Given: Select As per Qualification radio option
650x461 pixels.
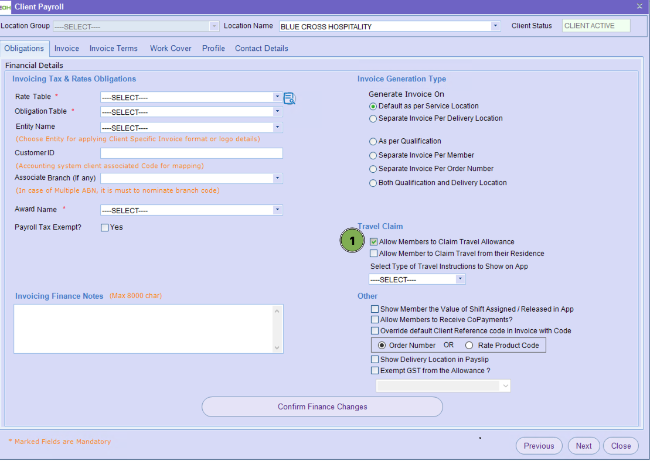Looking at the screenshot, I should coord(373,141).
